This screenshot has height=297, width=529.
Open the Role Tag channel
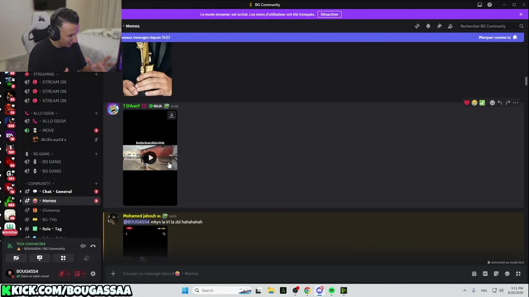pyautogui.click(x=61, y=229)
